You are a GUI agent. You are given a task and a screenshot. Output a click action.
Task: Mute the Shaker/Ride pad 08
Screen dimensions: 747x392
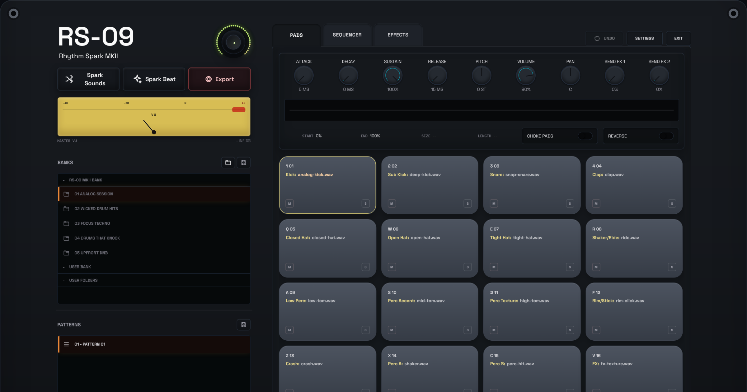596,267
